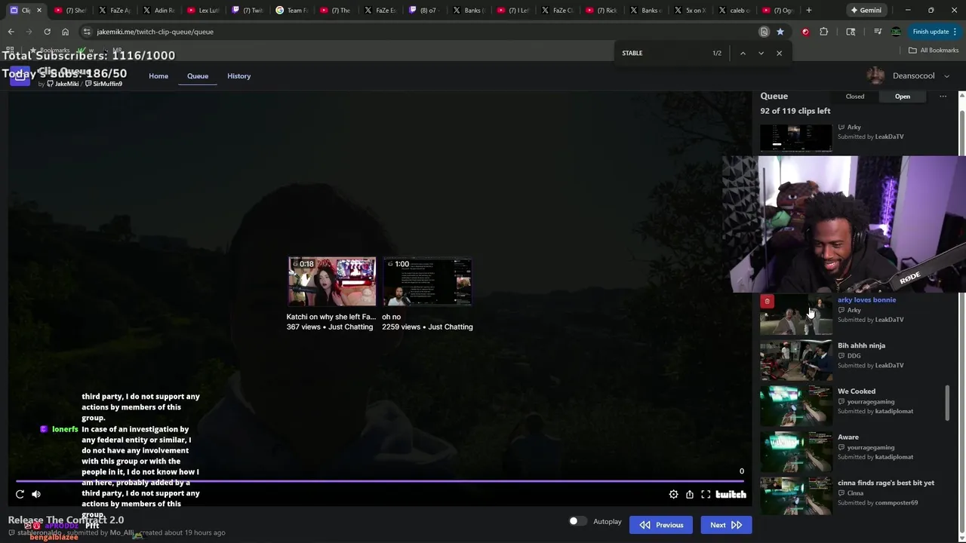Go back in browser history
The width and height of the screenshot is (966, 543).
pyautogui.click(x=11, y=32)
